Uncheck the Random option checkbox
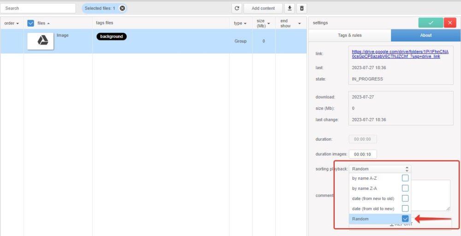The height and width of the screenshot is (236, 461). [405, 219]
